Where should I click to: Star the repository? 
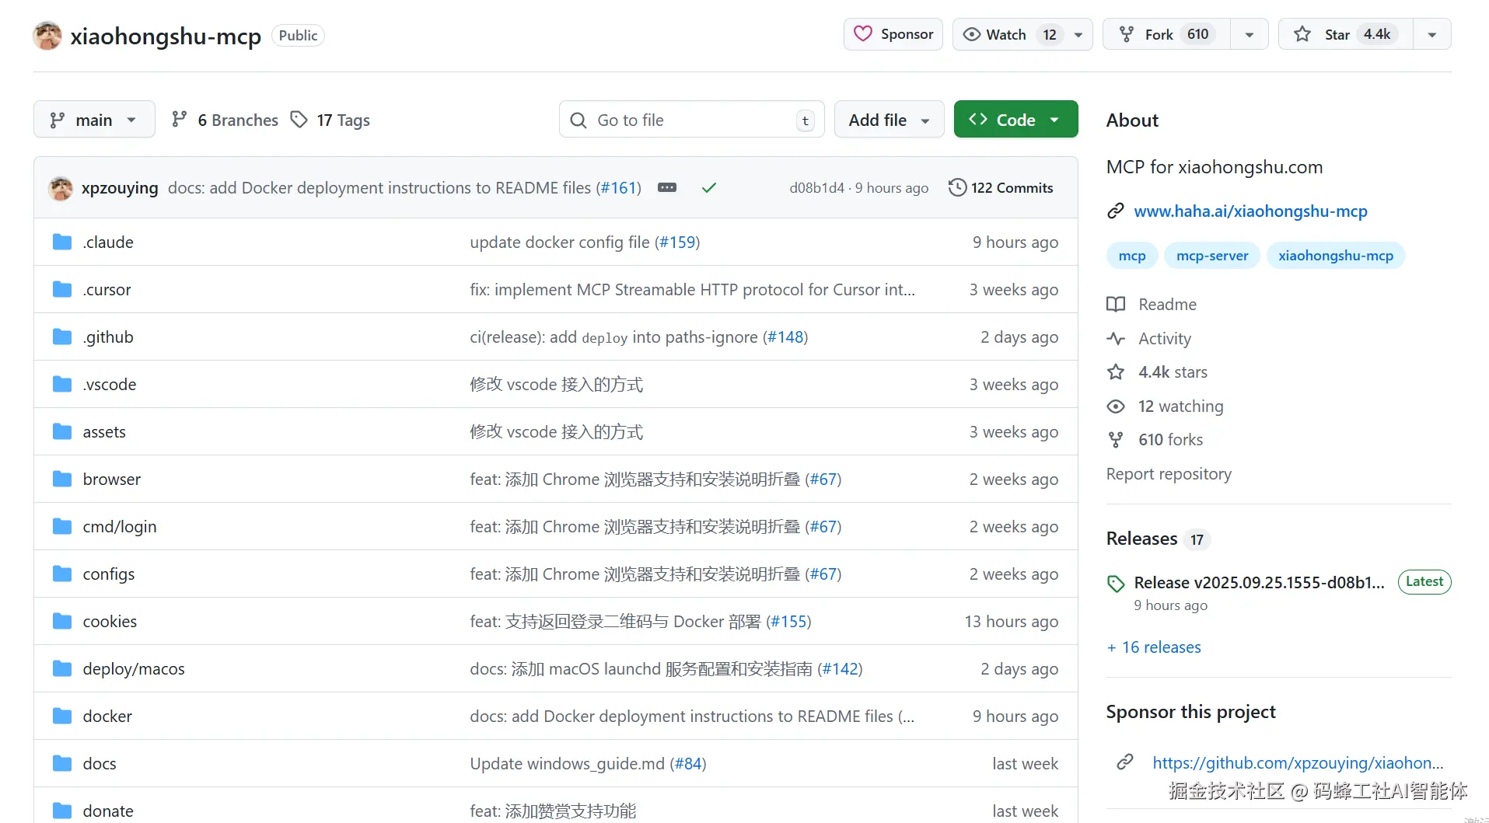click(x=1345, y=34)
